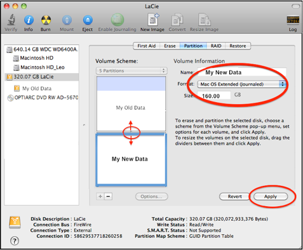Add a partition with plus button
This screenshot has height=250, width=303.
(100, 197)
